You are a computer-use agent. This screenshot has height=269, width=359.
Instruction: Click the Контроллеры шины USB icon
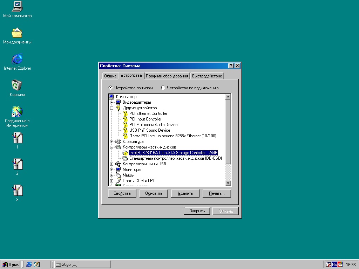[x=118, y=164]
